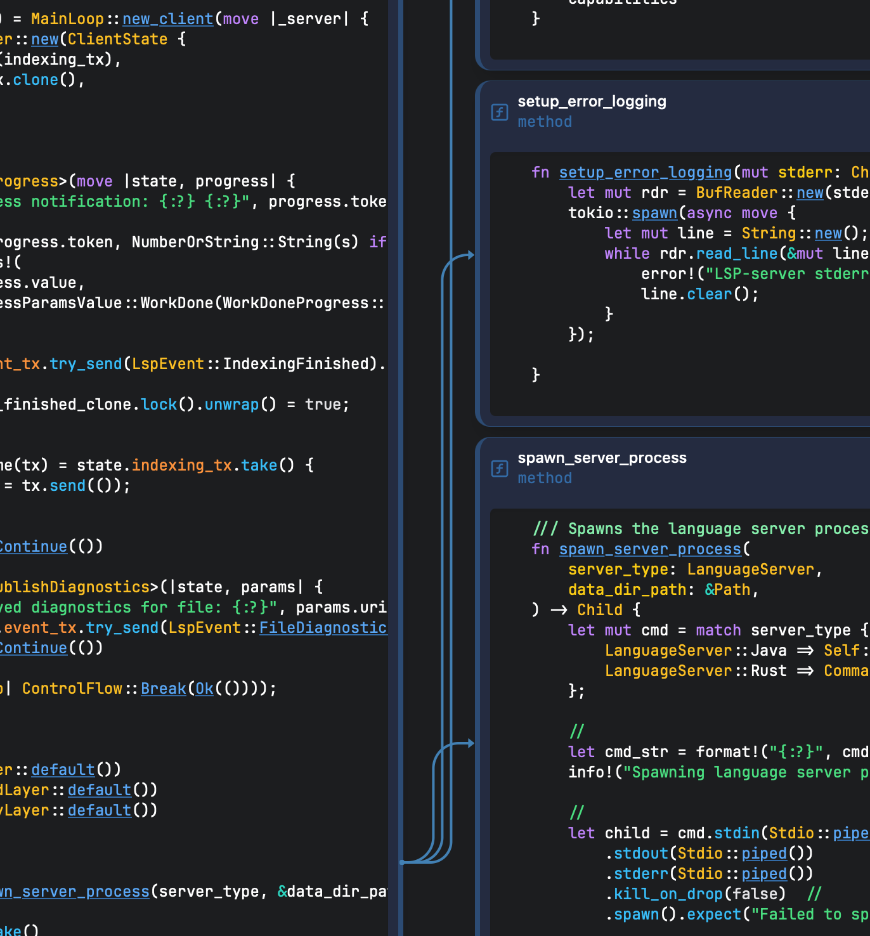This screenshot has width=870, height=936.
Task: Click the piped link in the .stderr call
Action: coord(764,874)
